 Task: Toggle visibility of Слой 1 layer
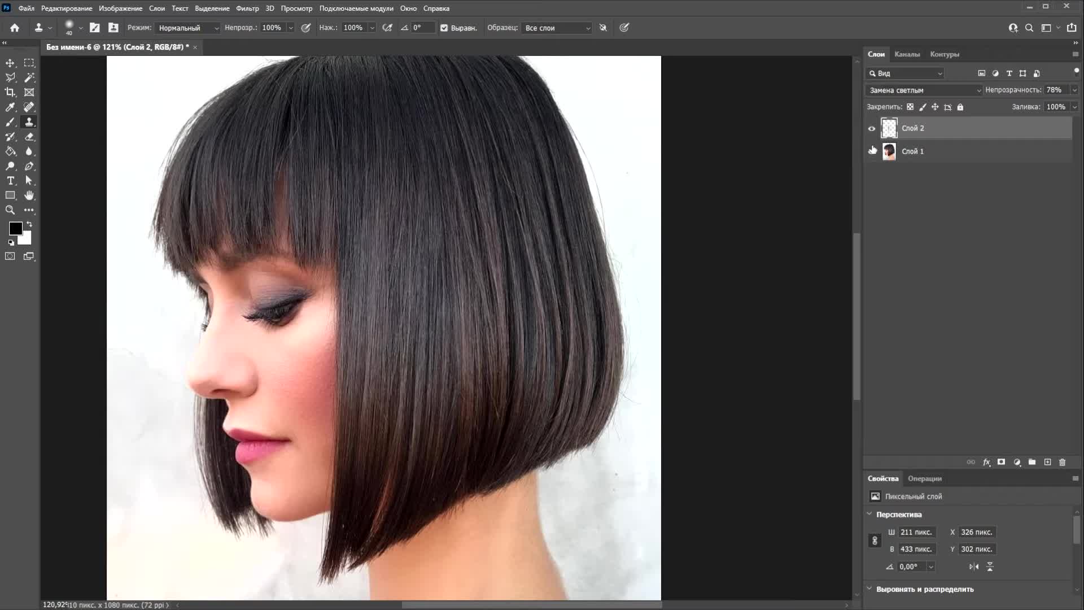tap(872, 151)
